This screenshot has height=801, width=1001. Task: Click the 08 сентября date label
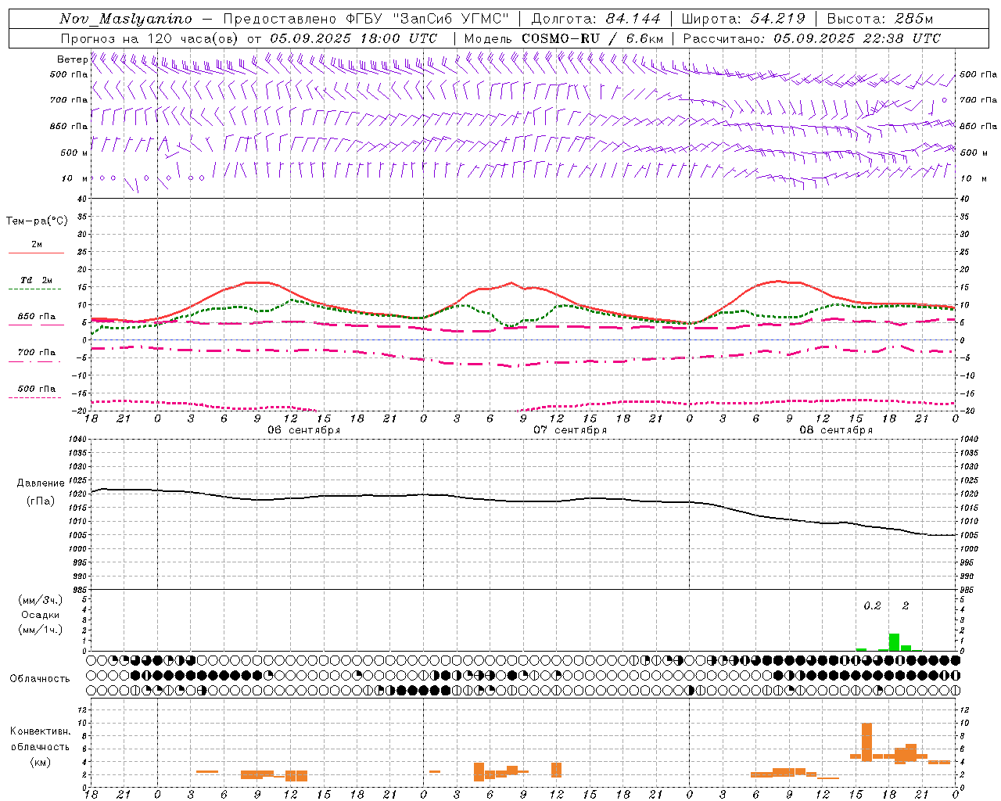click(836, 430)
